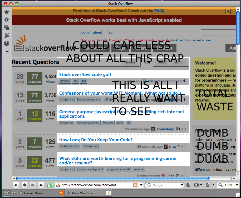Click the 'rubyonrails' recent tag
The image size is (241, 198).
(x=224, y=140)
